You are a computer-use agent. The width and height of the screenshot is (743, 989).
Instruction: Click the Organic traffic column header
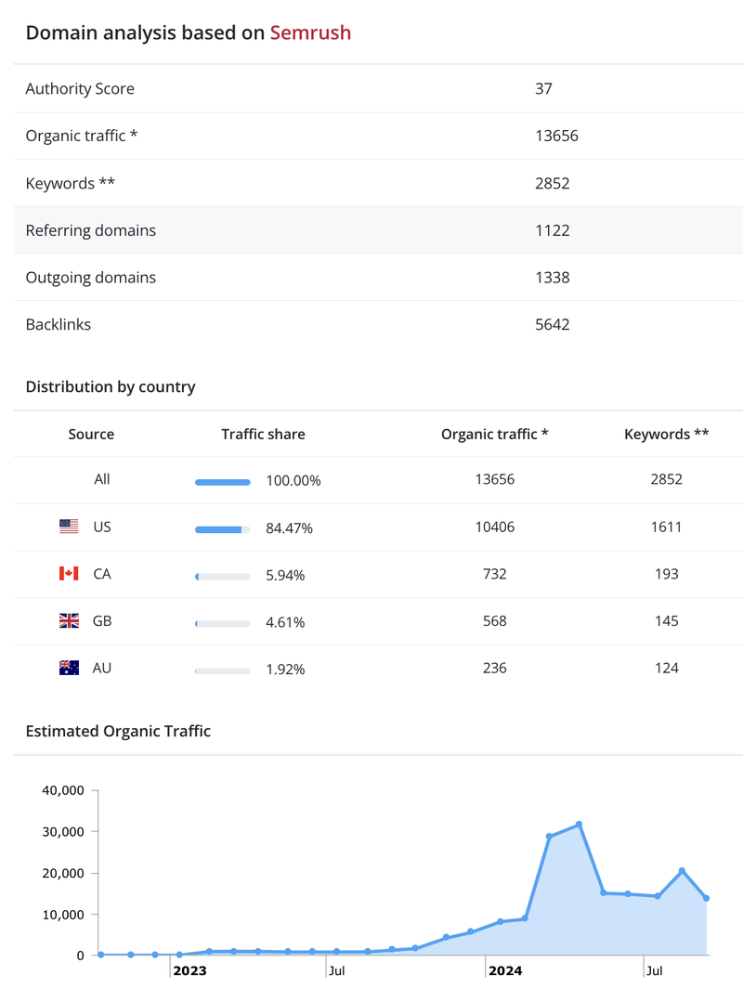(x=494, y=434)
